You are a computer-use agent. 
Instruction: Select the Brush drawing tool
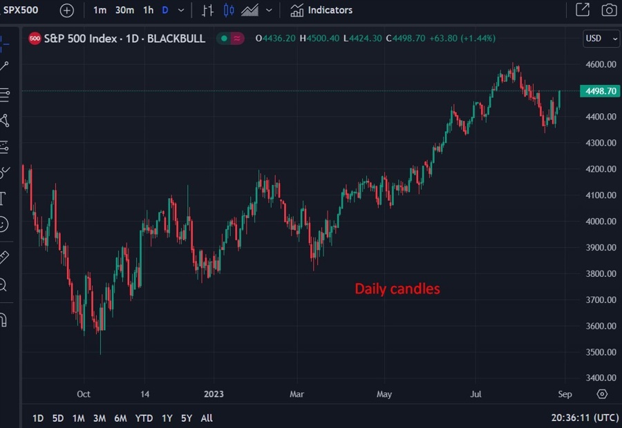[x=4, y=173]
